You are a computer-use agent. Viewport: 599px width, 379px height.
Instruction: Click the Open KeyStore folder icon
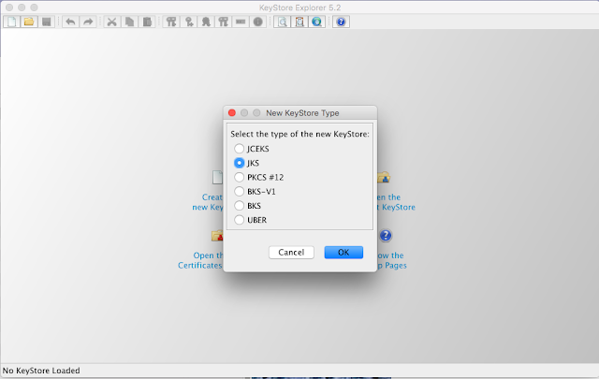tap(29, 22)
